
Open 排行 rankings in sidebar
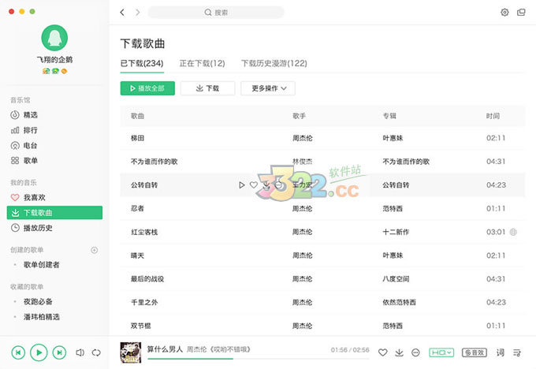coord(24,130)
